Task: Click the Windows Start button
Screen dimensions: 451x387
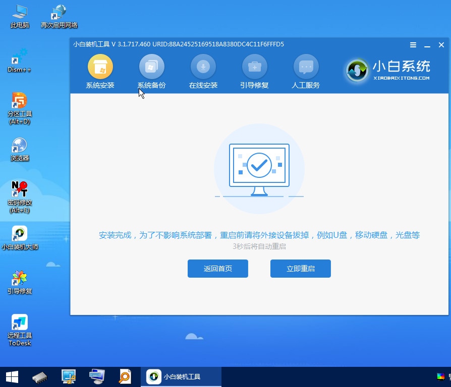Action: click(x=12, y=376)
